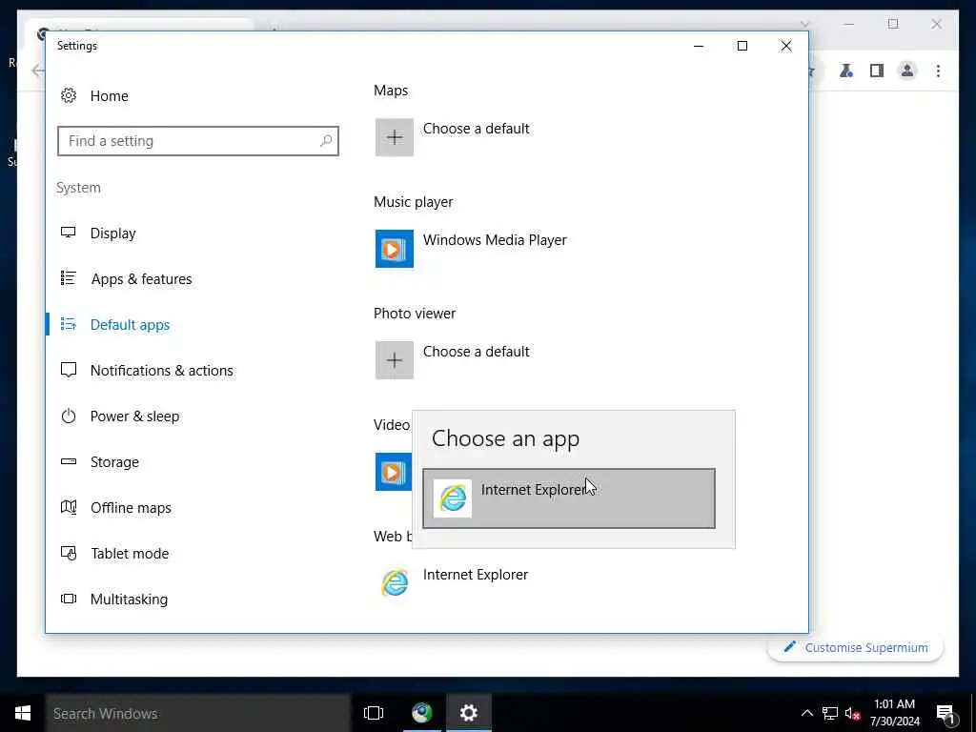Toggle the browser side panel icon

tap(877, 71)
